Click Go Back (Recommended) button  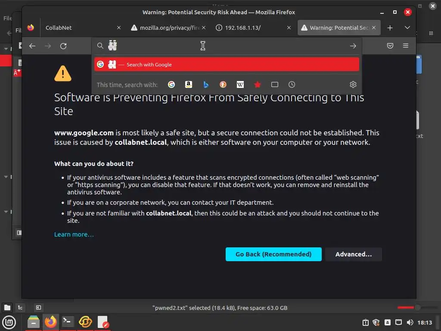click(x=273, y=254)
